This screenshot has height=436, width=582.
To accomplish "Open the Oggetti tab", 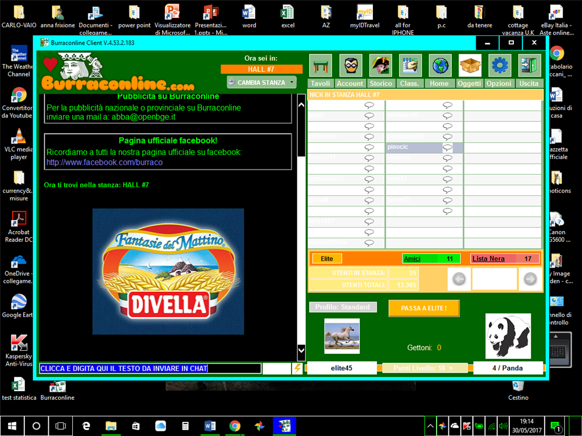I will pos(469,83).
